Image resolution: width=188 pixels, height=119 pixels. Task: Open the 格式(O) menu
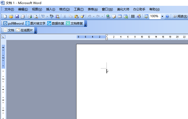click(x=64, y=9)
